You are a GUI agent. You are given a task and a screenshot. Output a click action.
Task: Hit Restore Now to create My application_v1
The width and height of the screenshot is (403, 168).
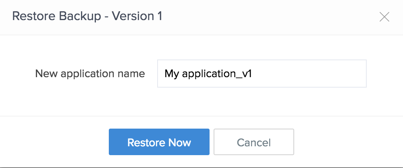pyautogui.click(x=159, y=142)
